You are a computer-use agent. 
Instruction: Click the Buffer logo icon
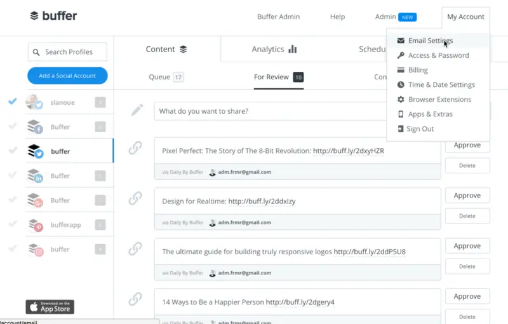[x=34, y=16]
